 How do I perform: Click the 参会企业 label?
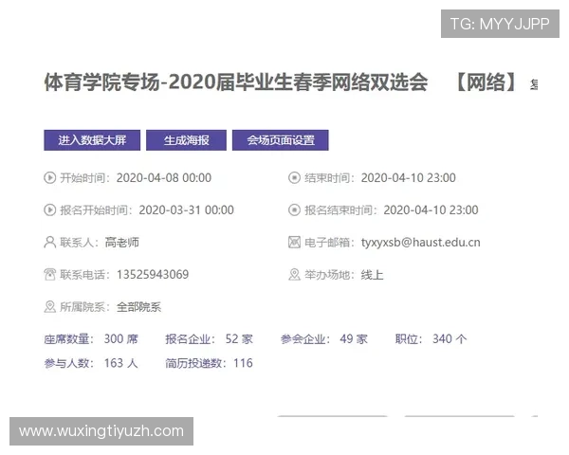(303, 339)
